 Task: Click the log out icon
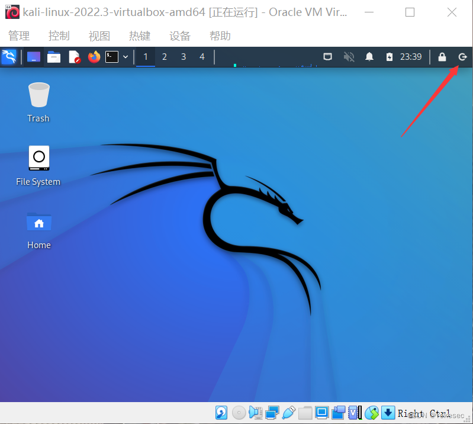(462, 57)
